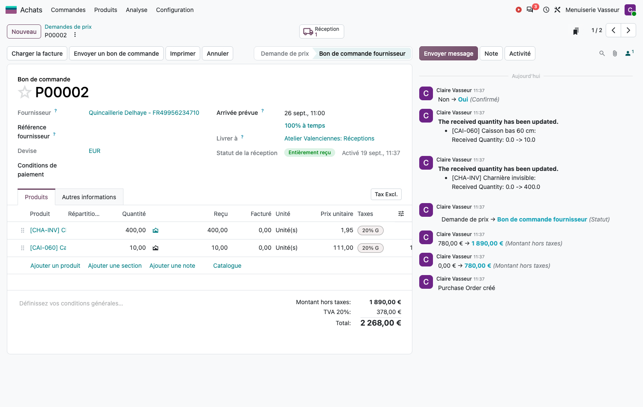Click the red screen recording indicator icon
The width and height of the screenshot is (643, 407).
[x=519, y=10]
